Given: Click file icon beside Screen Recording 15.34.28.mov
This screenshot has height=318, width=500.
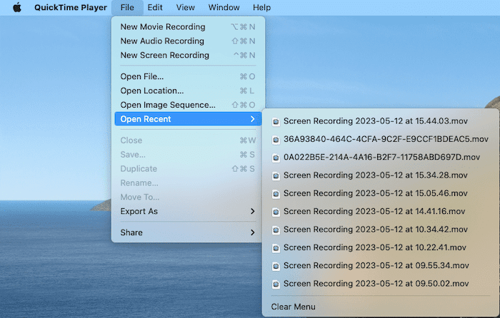Looking at the screenshot, I should coord(276,175).
